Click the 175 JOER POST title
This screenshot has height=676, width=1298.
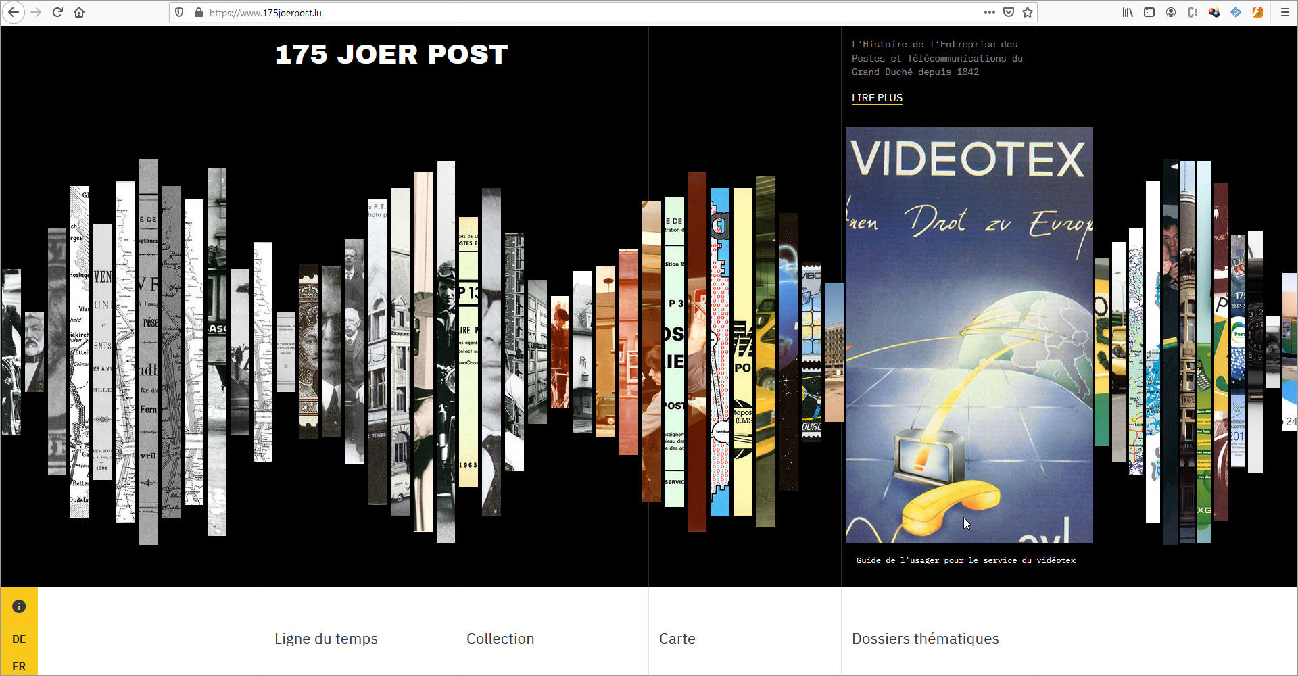tap(391, 54)
